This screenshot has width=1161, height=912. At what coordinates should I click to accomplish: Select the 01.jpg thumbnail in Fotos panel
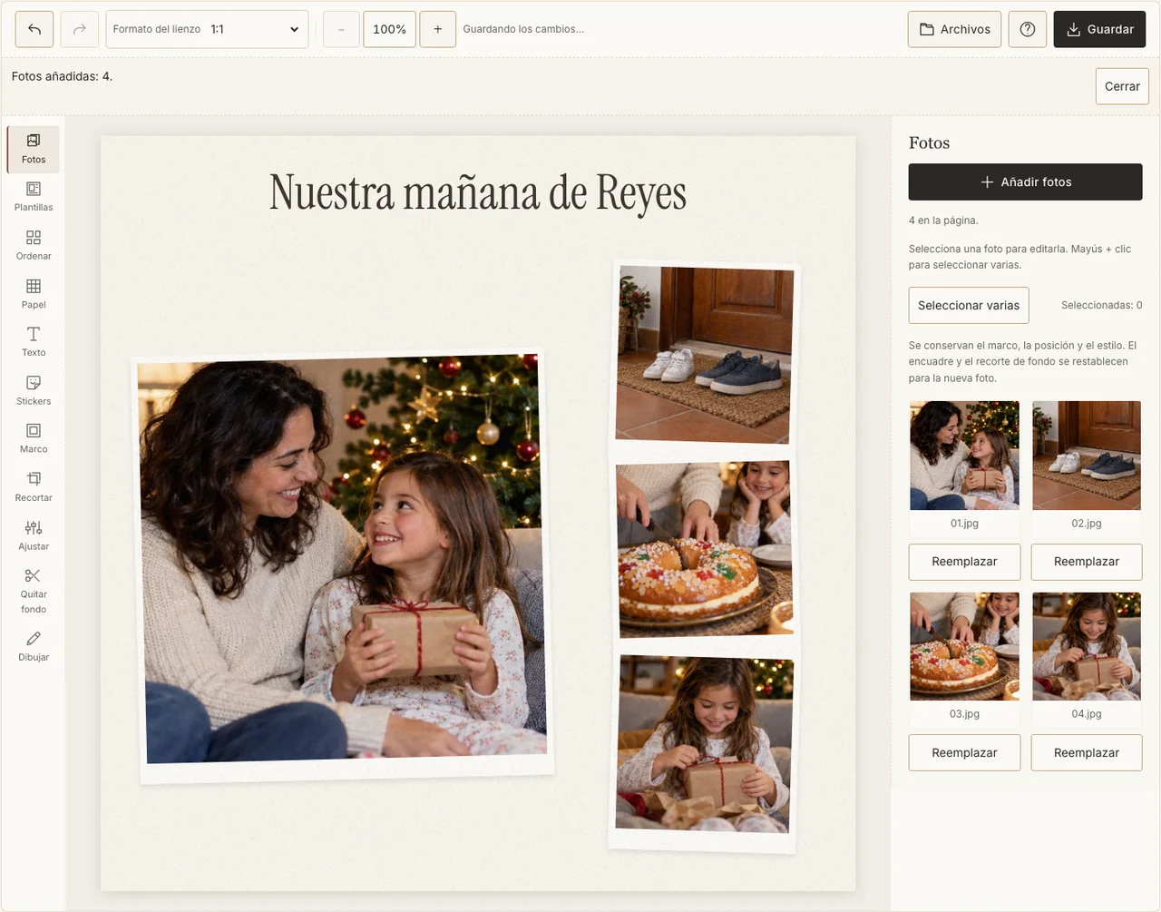point(964,456)
